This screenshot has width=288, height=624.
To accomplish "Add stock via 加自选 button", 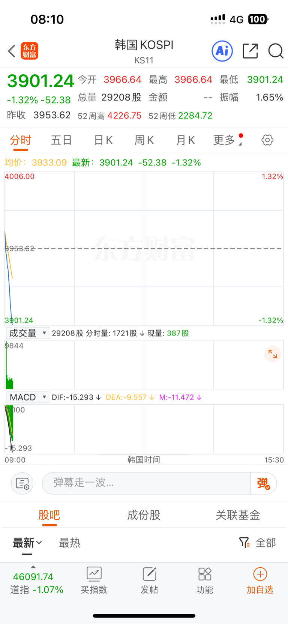I will 260,580.
